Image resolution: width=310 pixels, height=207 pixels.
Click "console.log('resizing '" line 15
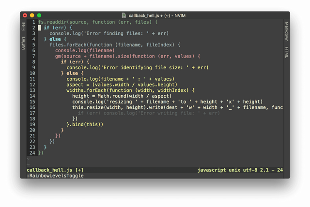[168, 102]
